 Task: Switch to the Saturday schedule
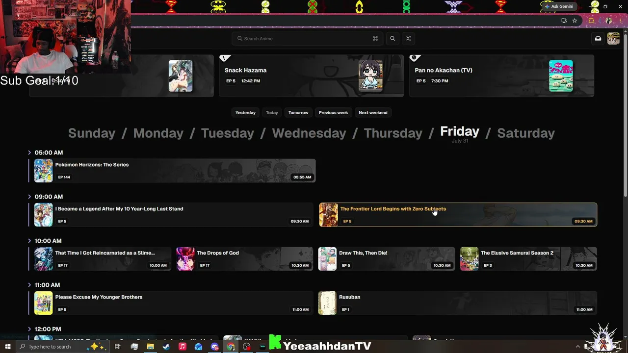pos(526,133)
